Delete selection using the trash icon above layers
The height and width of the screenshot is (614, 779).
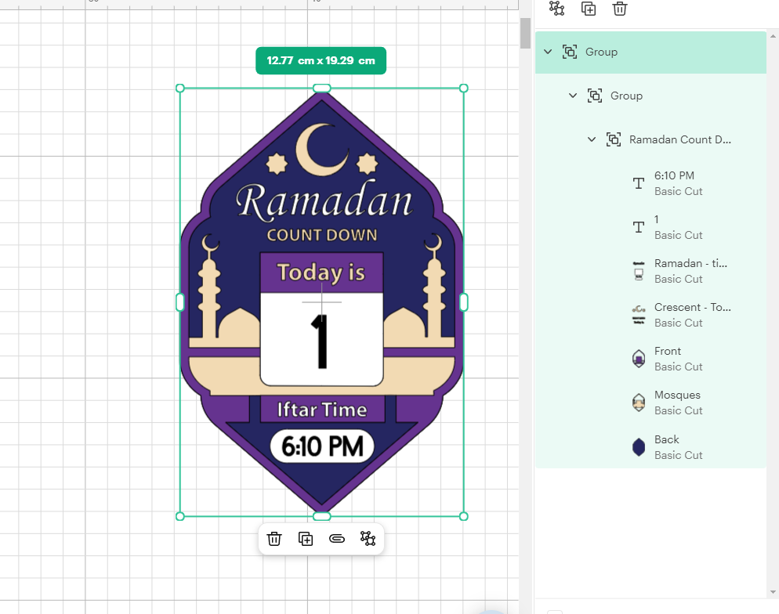(619, 9)
